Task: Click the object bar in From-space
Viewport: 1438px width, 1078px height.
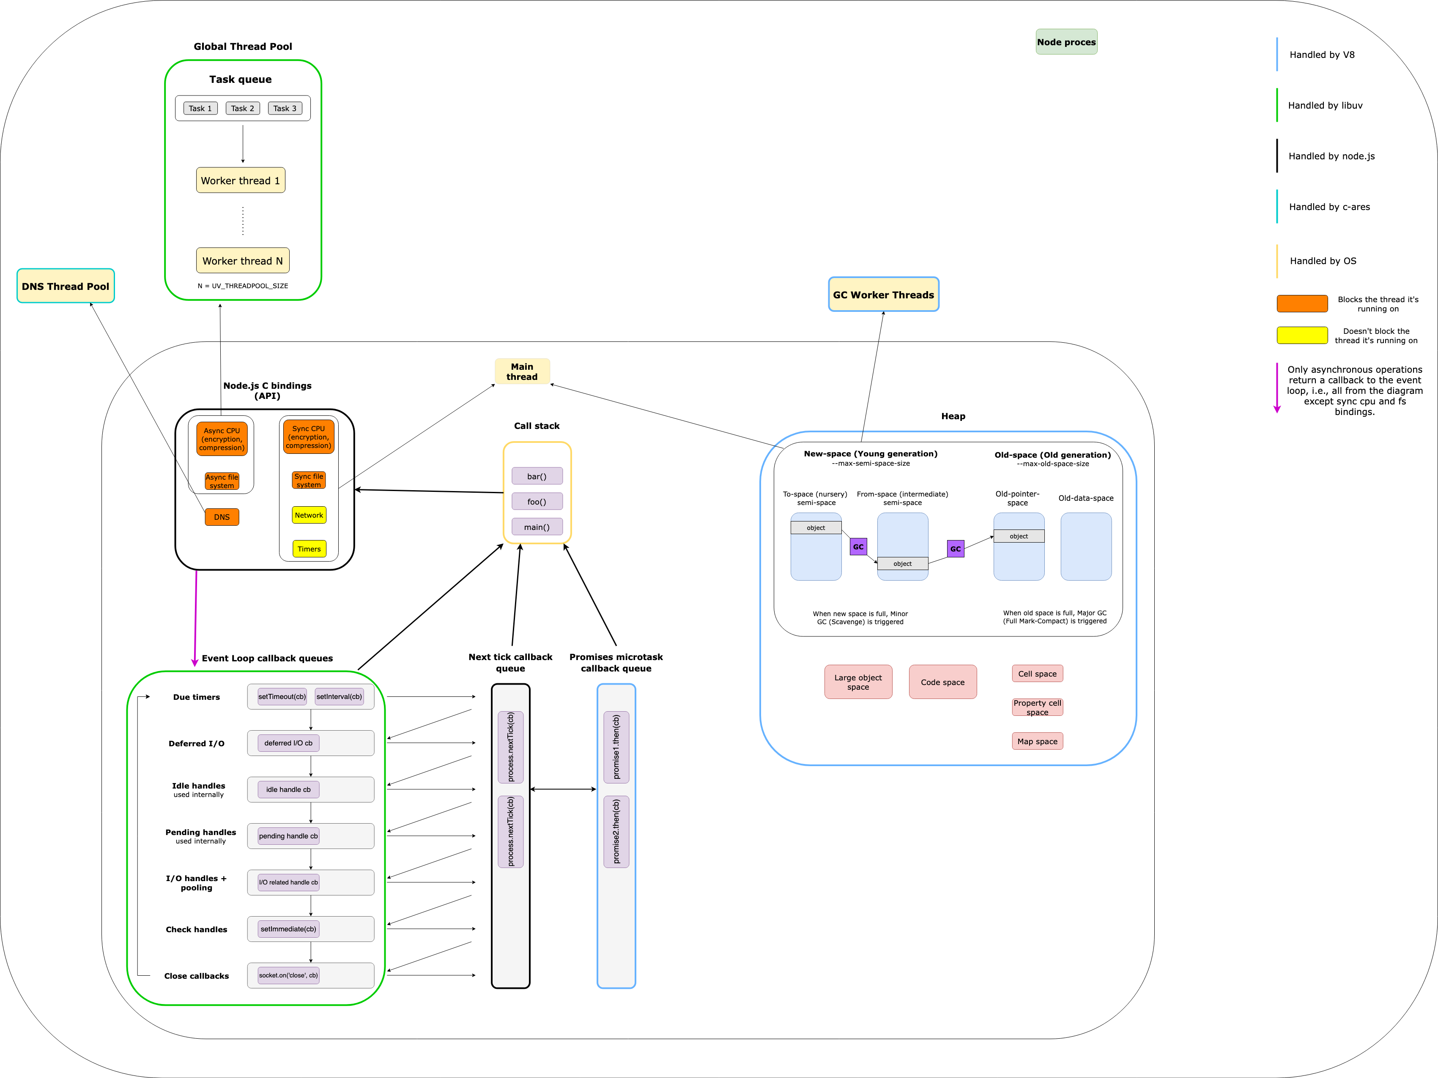Action: coord(902,563)
